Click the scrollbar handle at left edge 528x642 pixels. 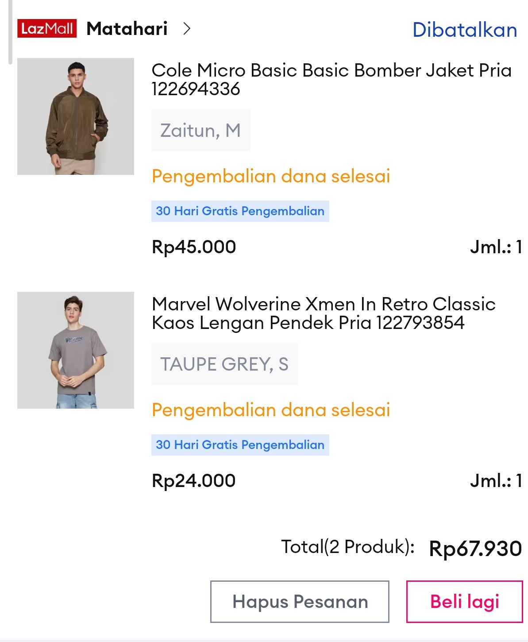(10, 32)
